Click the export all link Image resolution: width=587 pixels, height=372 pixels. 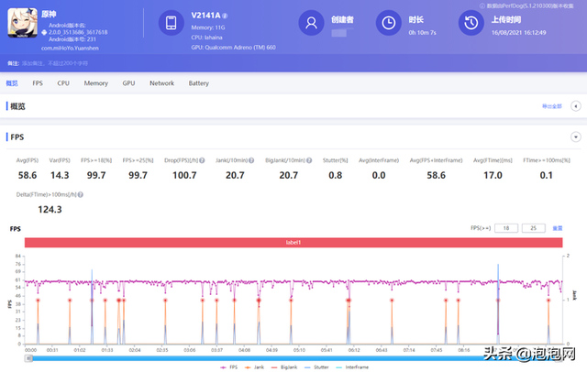tap(552, 106)
